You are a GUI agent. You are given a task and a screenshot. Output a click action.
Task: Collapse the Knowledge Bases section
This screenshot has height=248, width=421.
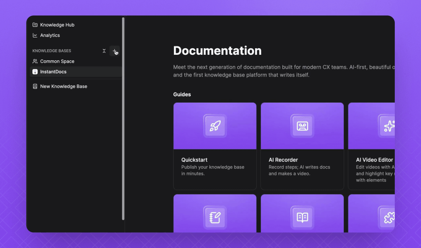point(104,51)
